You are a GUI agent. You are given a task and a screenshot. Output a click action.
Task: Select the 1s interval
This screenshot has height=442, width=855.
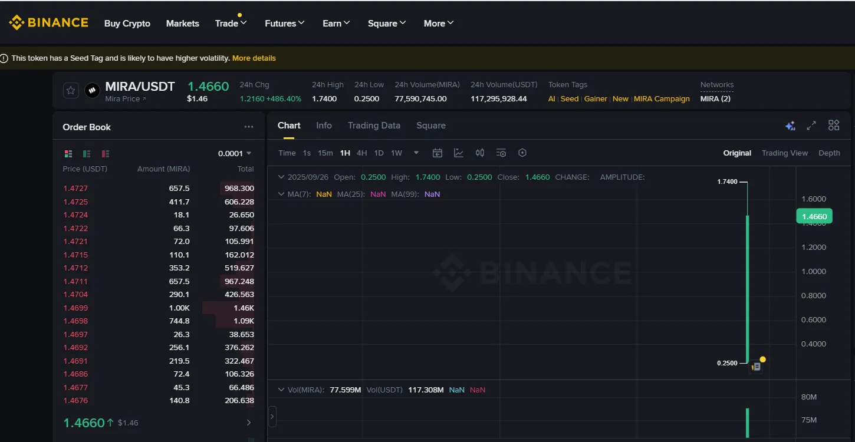tap(307, 153)
